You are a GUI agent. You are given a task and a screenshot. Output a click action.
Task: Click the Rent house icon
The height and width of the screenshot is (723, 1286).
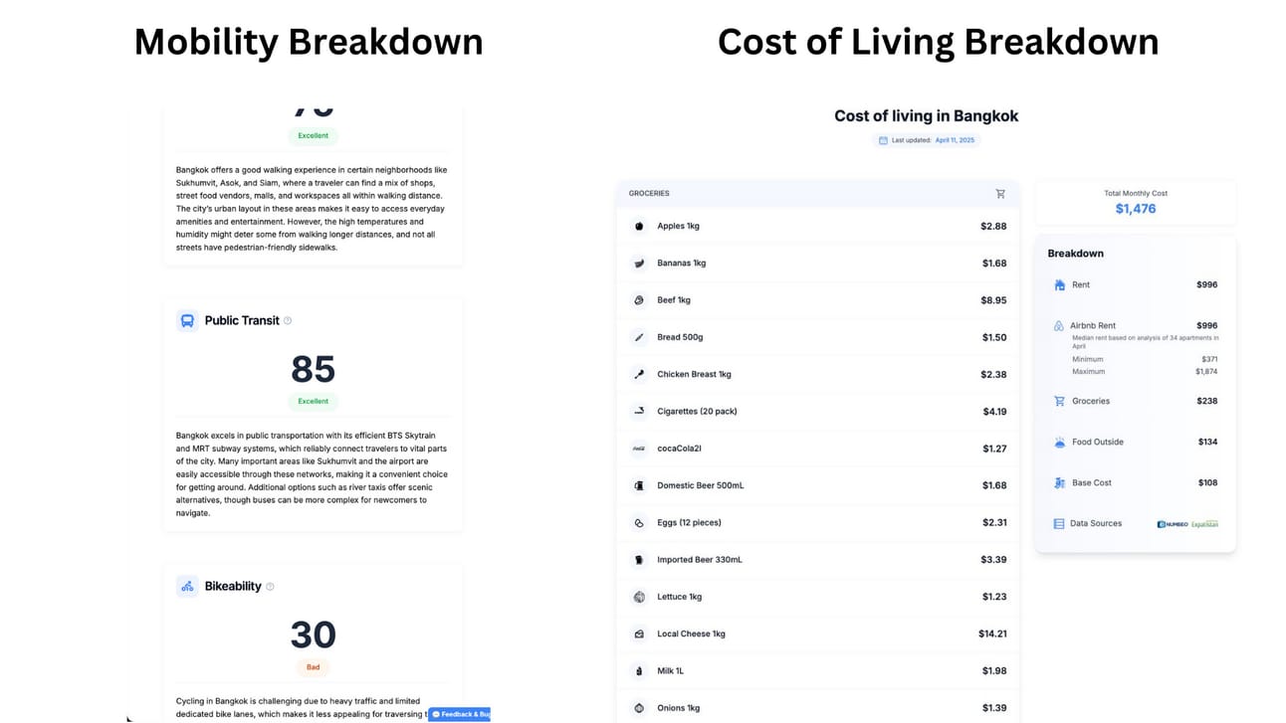coord(1059,285)
